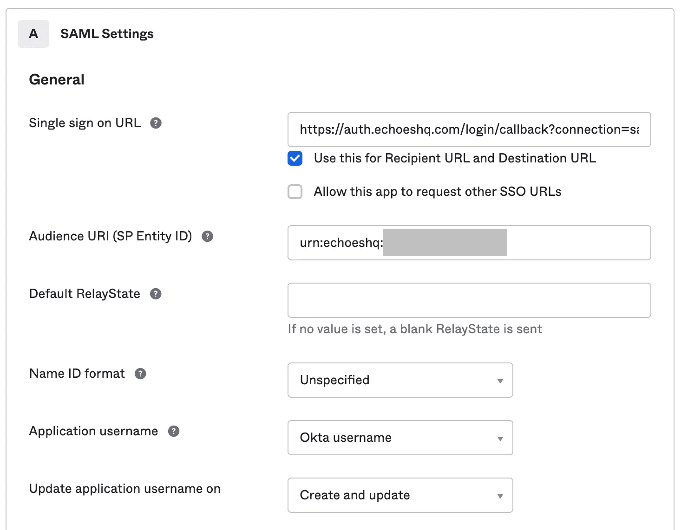Screen dimensions: 681x530
Task: Uncheck Use this for Recipient URL and Destination URL
Action: pyautogui.click(x=295, y=158)
